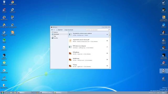This screenshot has height=94, width=168.
Task: Expand the Histórico tree node
Action: (51, 32)
